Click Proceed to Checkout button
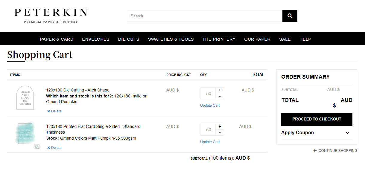This screenshot has width=365, height=171. pos(317,119)
